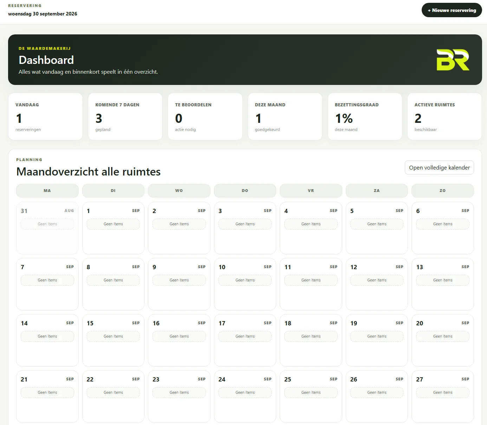Click "Geen items" under 3 SEP
The width and height of the screenshot is (487, 425).
[x=245, y=224]
